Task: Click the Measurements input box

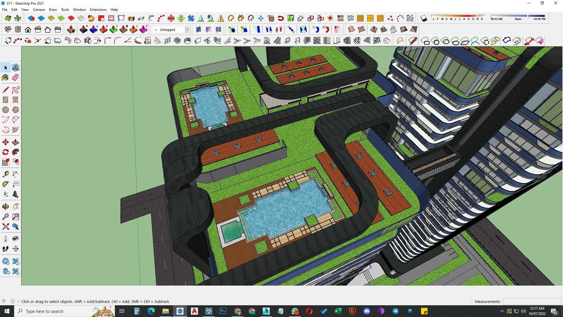Action: tap(532, 301)
